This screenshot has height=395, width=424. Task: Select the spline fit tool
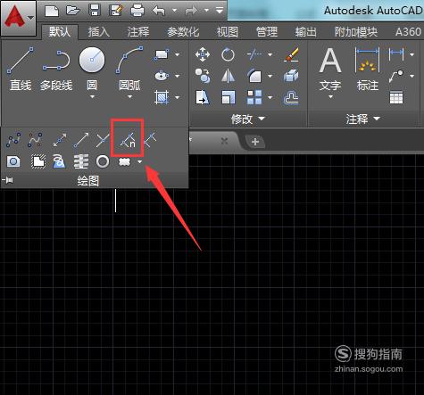(13, 140)
